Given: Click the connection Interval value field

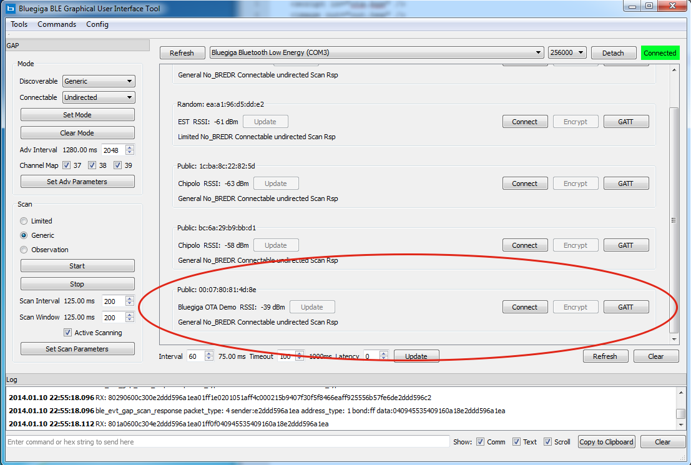Looking at the screenshot, I should 196,356.
